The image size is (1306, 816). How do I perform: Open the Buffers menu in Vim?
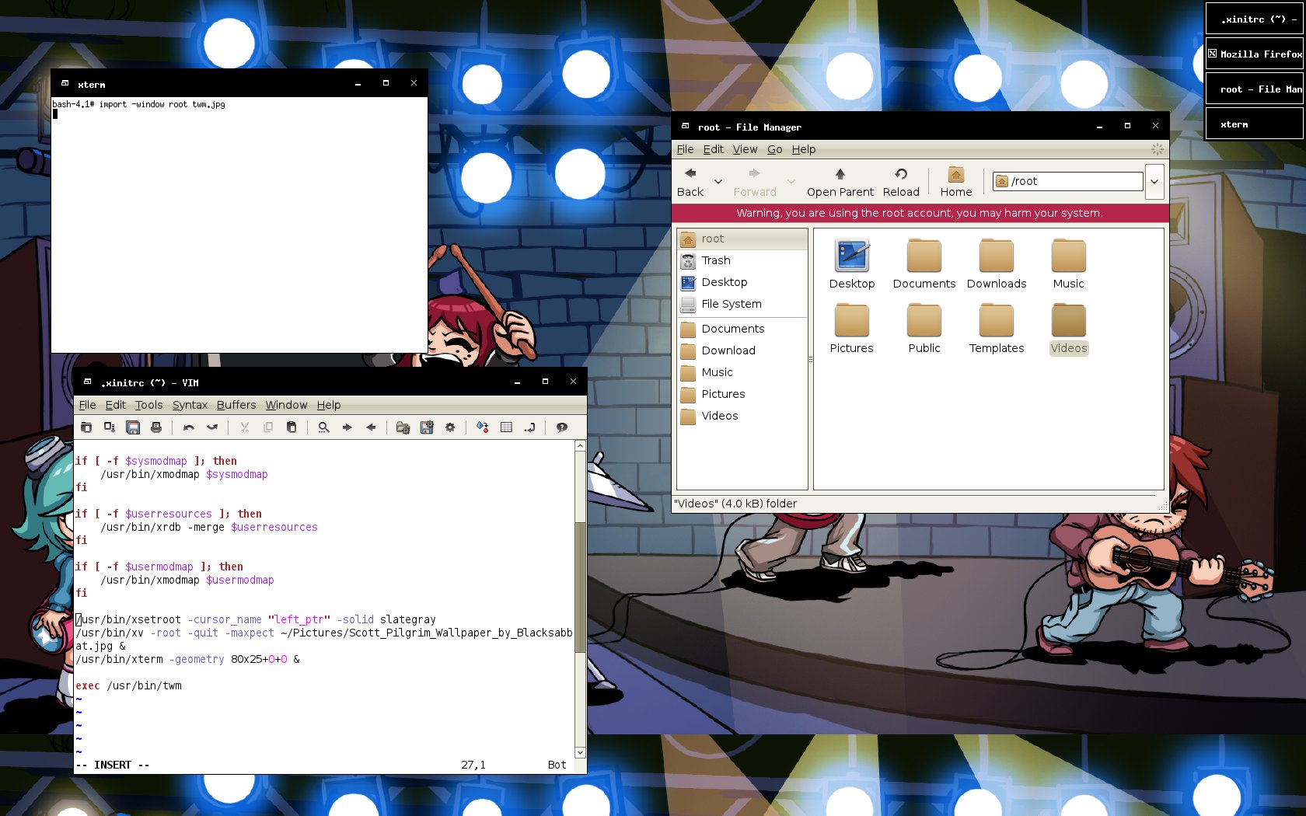236,405
